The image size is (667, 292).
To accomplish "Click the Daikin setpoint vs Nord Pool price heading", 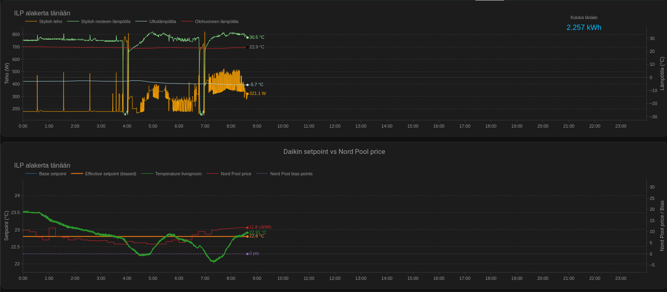I will [334, 151].
